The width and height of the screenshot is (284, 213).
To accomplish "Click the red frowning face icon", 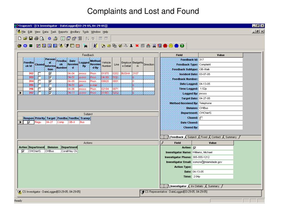I will pos(165,46).
